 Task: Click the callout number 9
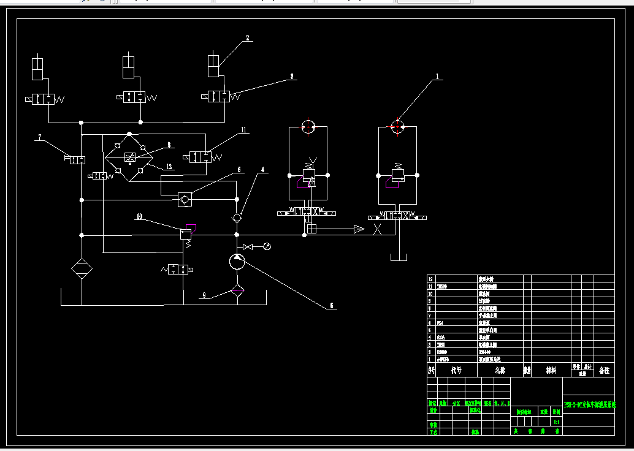tap(204, 295)
